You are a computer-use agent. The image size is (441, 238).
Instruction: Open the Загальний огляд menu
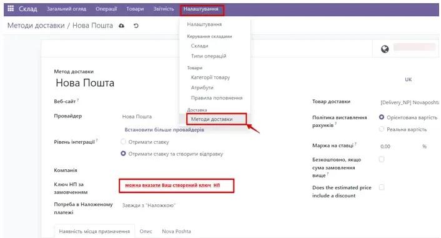click(66, 9)
